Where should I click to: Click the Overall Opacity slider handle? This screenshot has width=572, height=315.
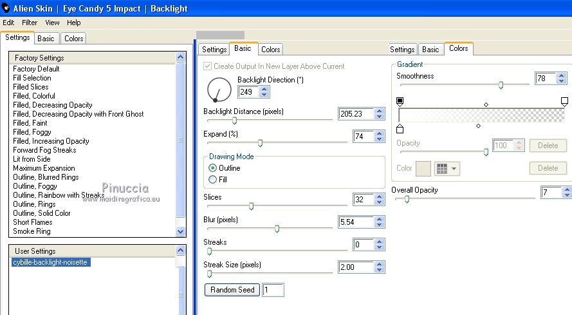click(407, 199)
